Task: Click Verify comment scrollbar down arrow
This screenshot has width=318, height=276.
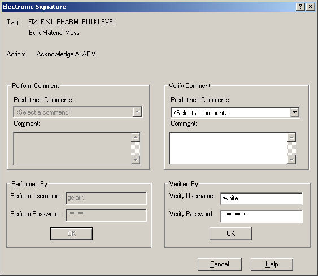Action: (x=291, y=160)
